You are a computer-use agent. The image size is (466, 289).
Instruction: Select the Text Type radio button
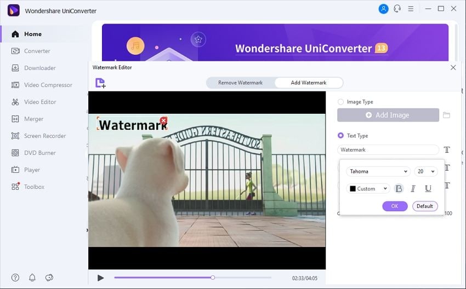pyautogui.click(x=340, y=136)
